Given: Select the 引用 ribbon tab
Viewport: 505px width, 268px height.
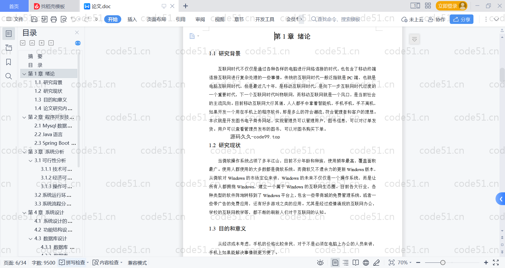Looking at the screenshot, I should pyautogui.click(x=181, y=19).
